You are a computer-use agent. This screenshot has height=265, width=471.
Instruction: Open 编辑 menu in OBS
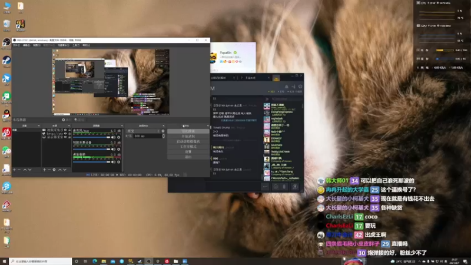pyautogui.click(x=26, y=45)
